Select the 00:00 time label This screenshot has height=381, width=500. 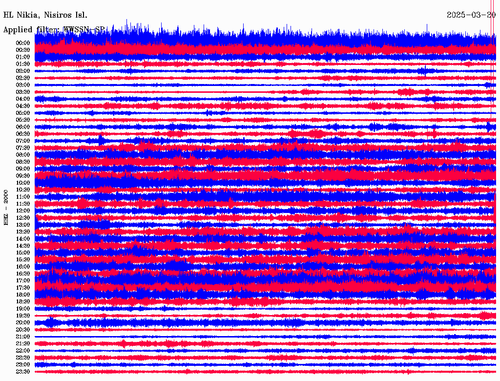click(x=23, y=43)
